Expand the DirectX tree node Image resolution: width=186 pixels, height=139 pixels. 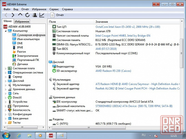tap(6, 98)
